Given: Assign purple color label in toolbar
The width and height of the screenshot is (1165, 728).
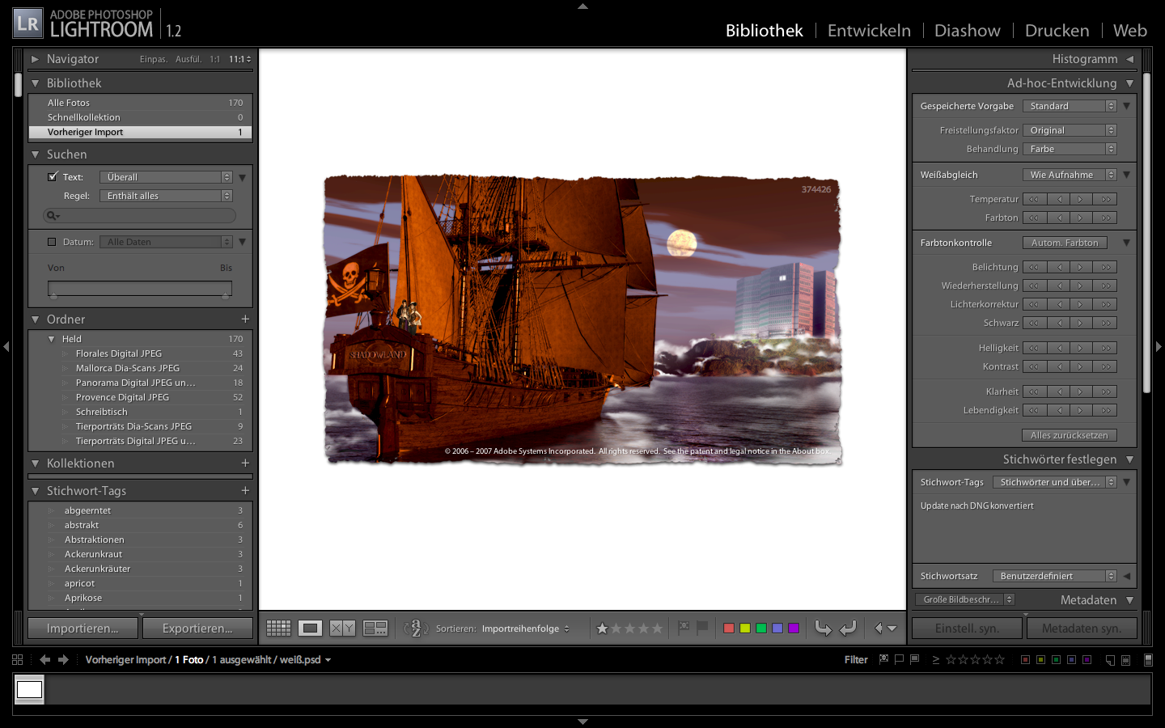Looking at the screenshot, I should click(794, 629).
